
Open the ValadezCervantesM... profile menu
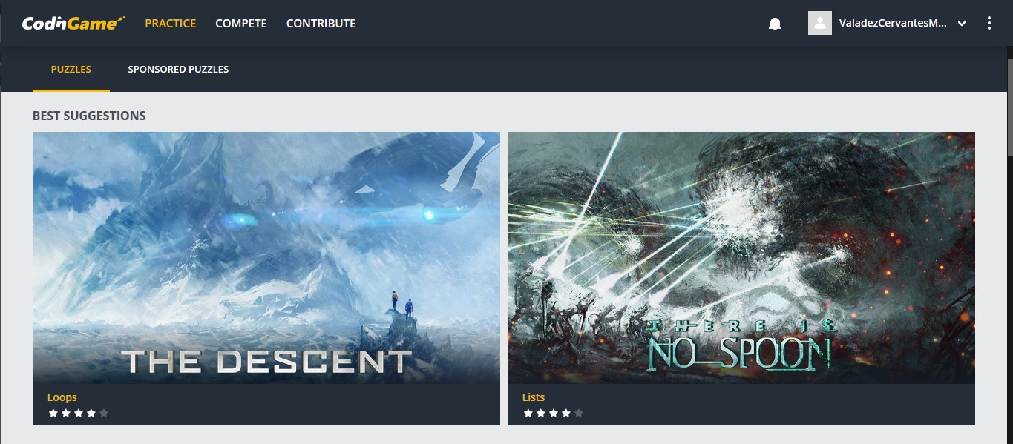coord(893,24)
